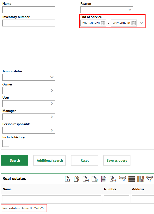
Task: Click the green Search button
Action: point(15,160)
